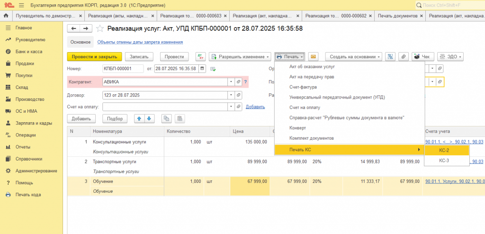Focus the Номер КПБП-000001 field
This screenshot has height=234, width=485.
pos(123,68)
